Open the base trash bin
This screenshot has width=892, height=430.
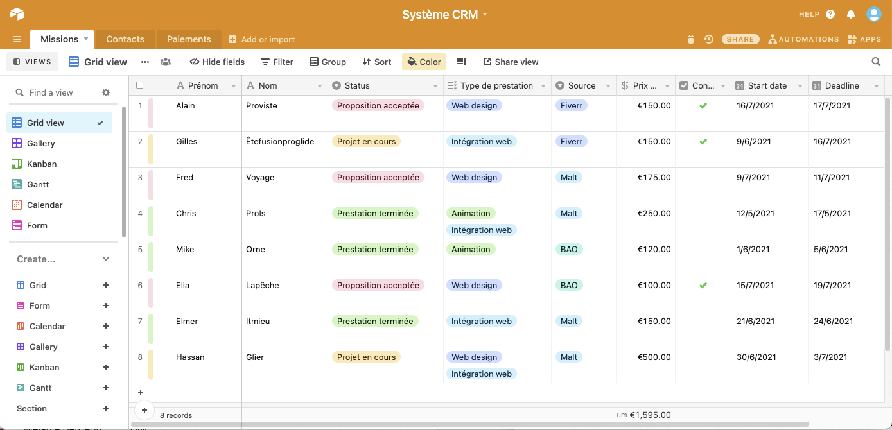click(x=691, y=39)
